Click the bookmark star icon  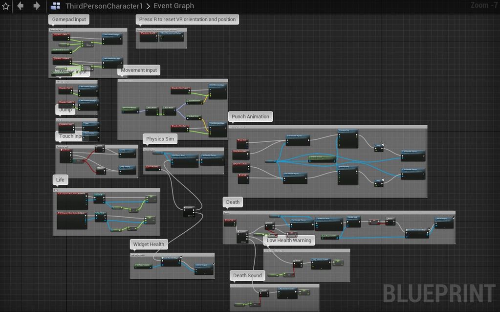pyautogui.click(x=6, y=6)
